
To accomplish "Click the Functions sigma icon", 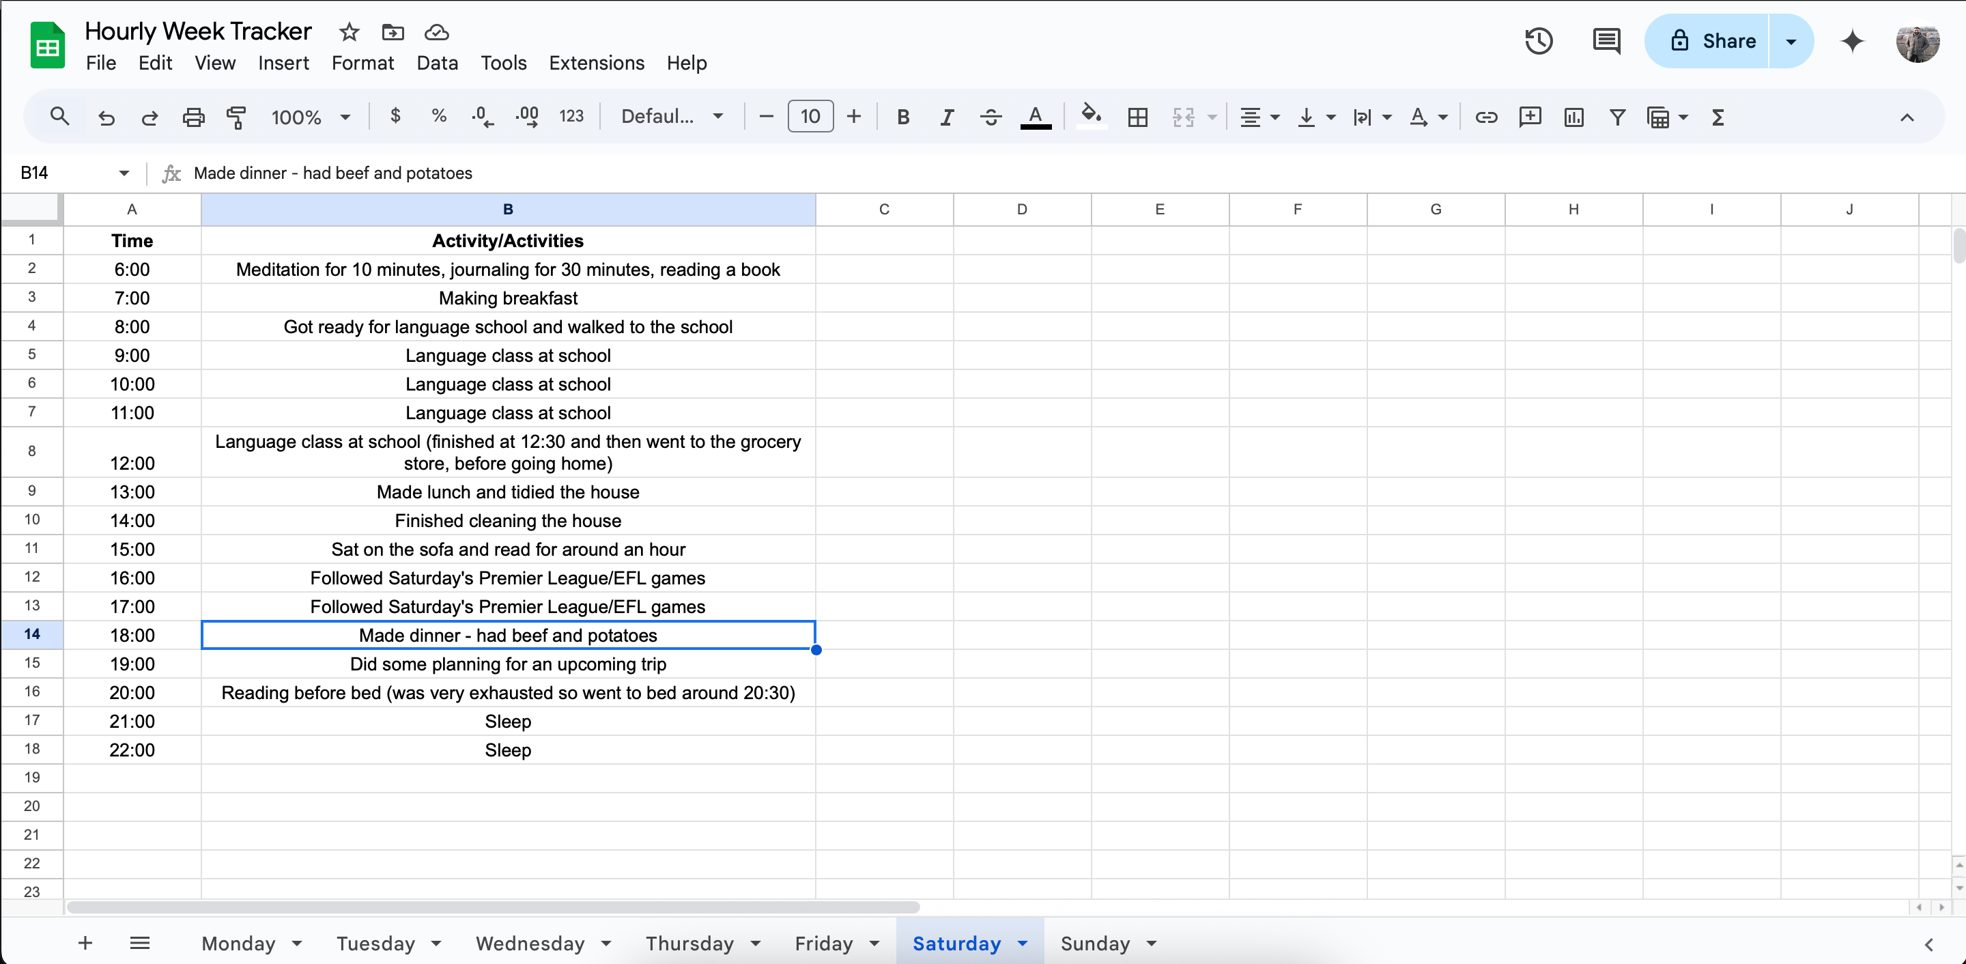I will 1718,117.
